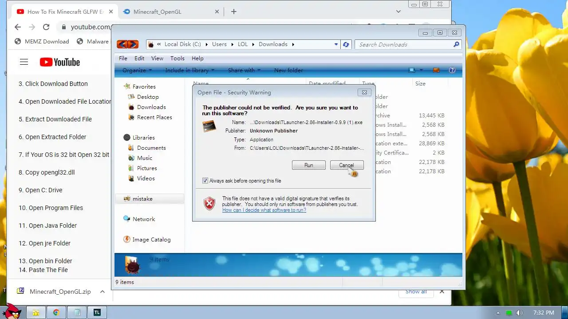The image size is (568, 319).
Task: Click 'Show all' in Chrome downloads bar
Action: click(x=416, y=292)
